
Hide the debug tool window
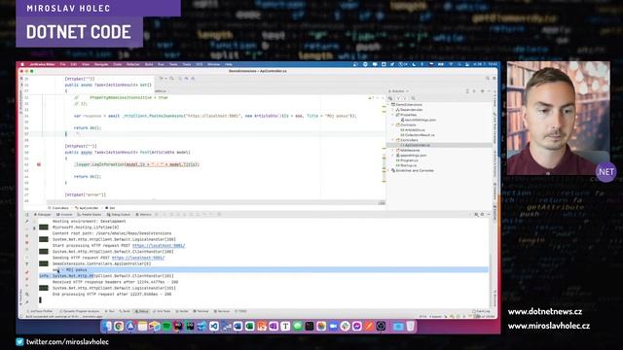(x=489, y=214)
